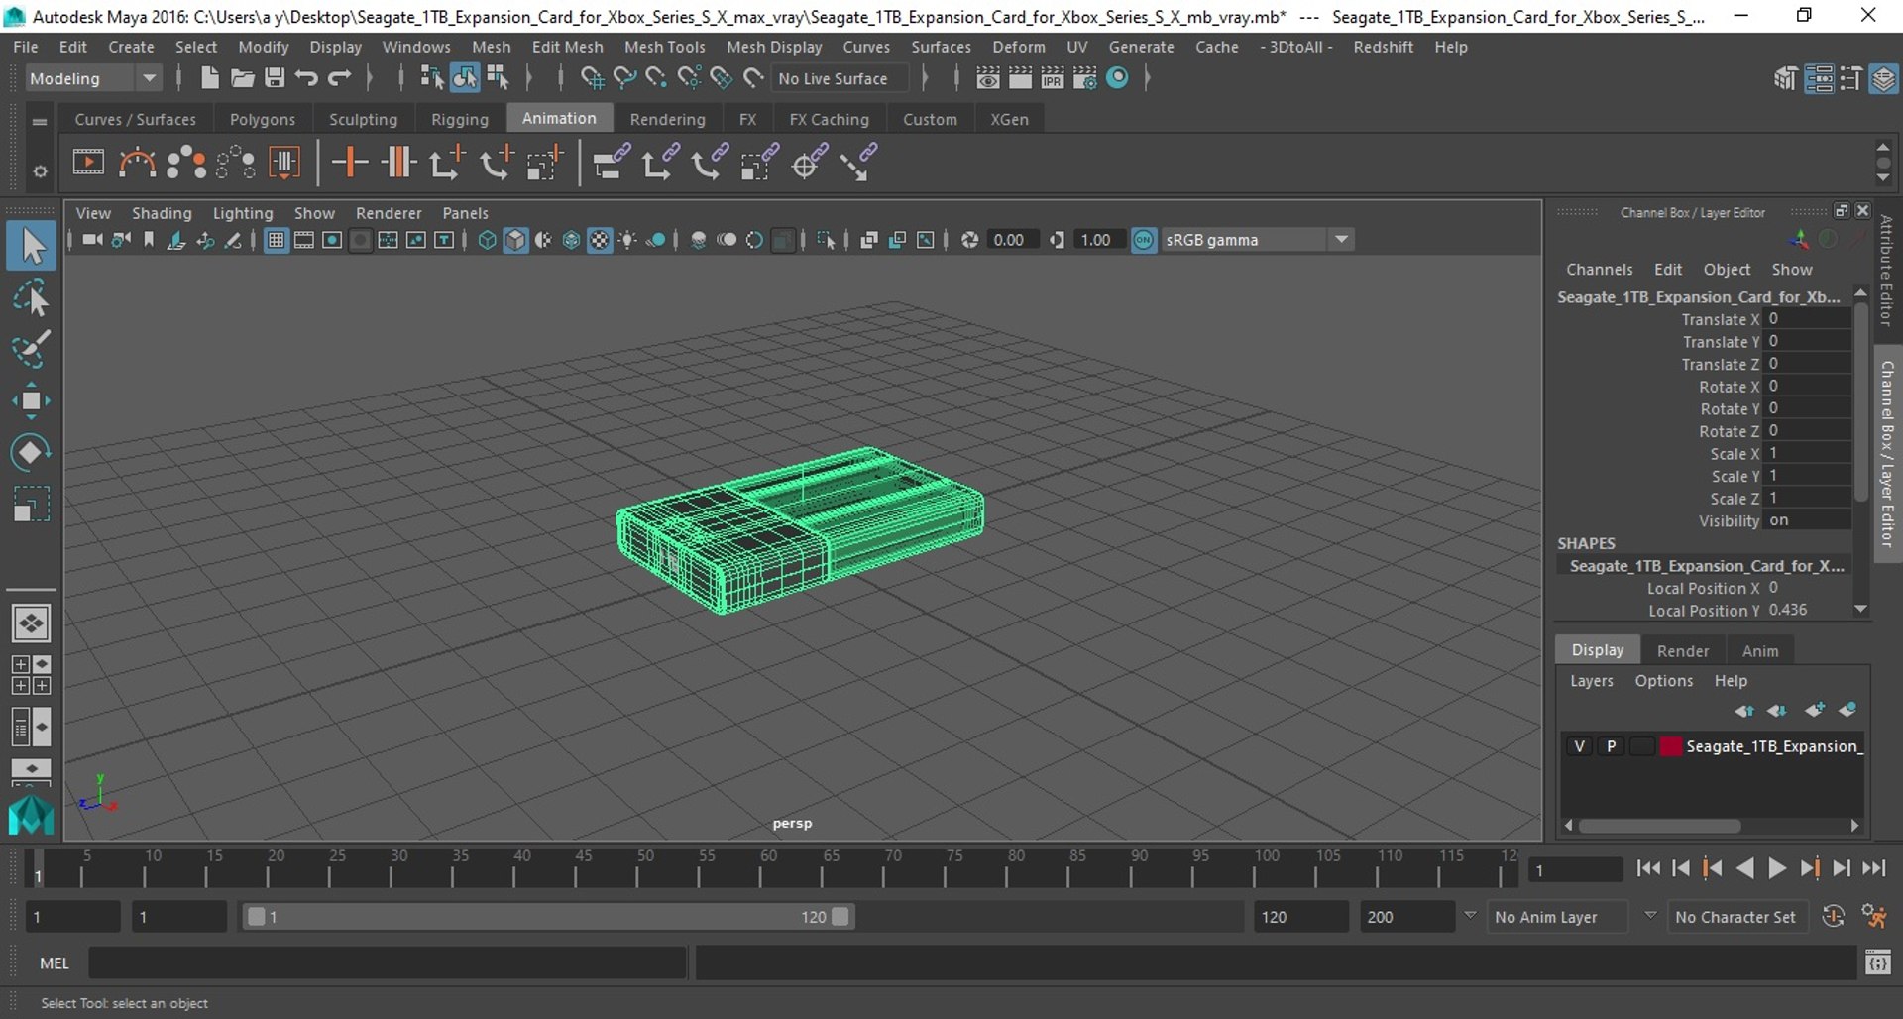
Task: Play animation backwards
Action: pos(1745,868)
